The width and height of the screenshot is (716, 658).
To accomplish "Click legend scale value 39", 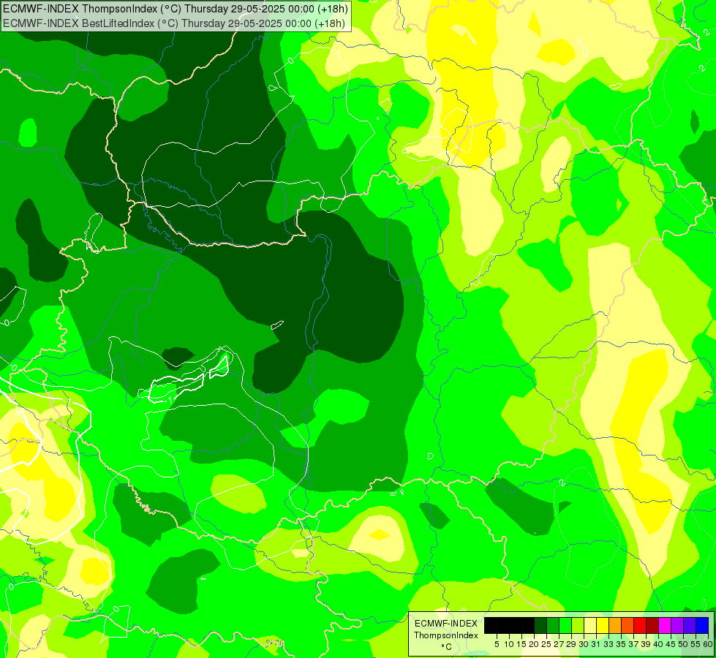I will [646, 644].
